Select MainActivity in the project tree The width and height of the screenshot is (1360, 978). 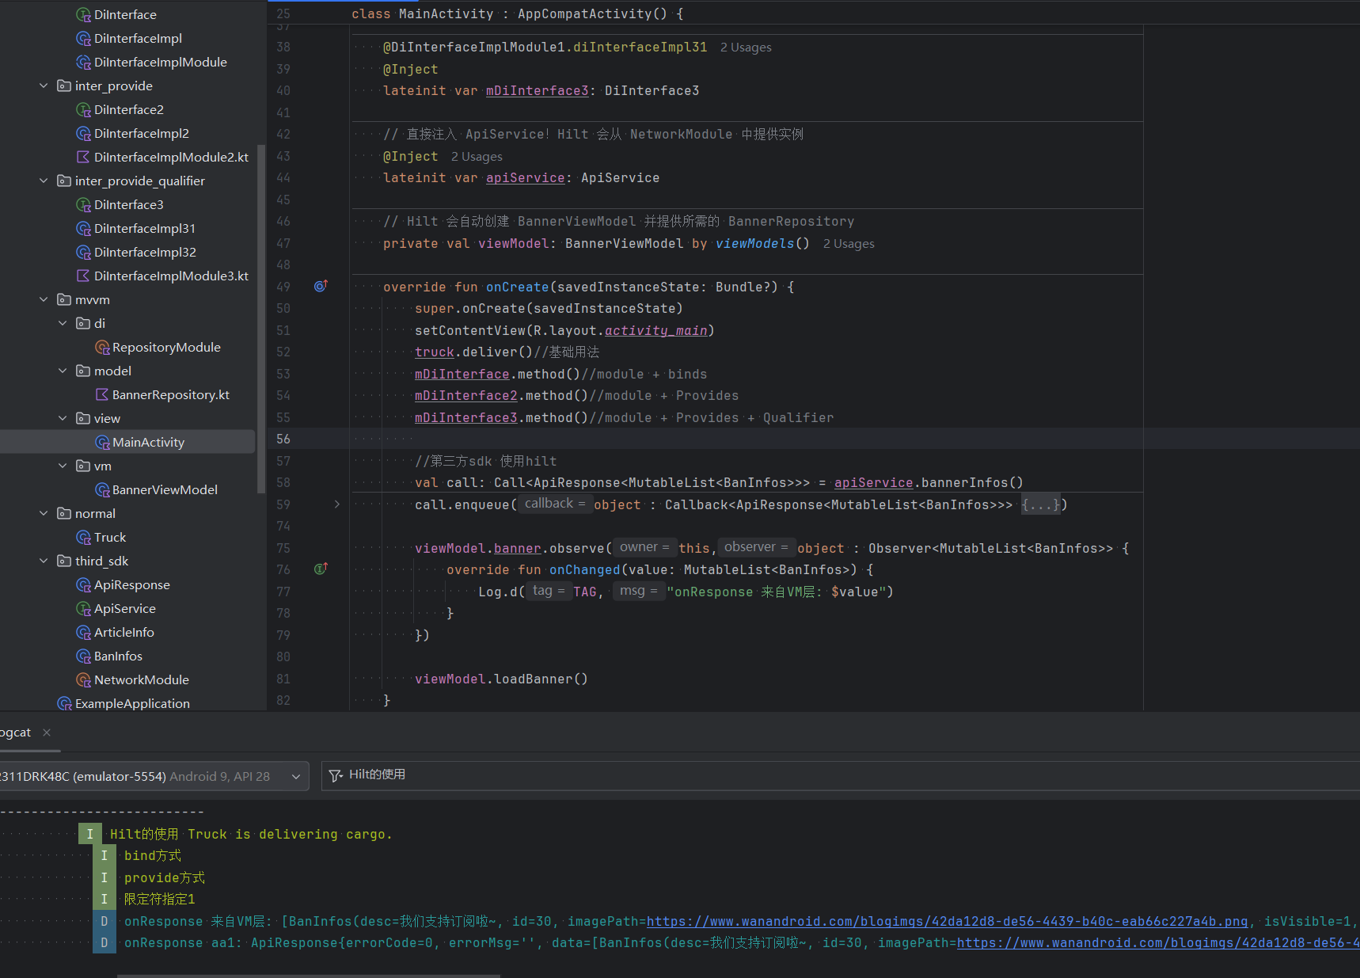(x=148, y=443)
